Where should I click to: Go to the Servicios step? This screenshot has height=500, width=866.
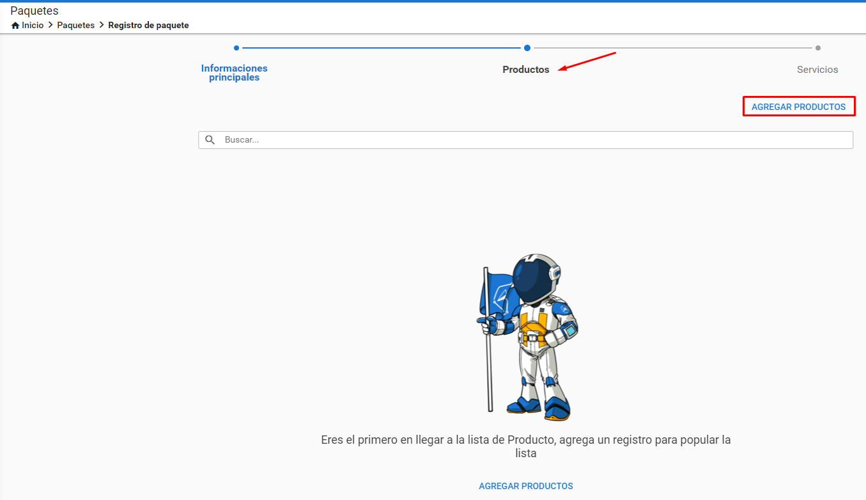817,70
